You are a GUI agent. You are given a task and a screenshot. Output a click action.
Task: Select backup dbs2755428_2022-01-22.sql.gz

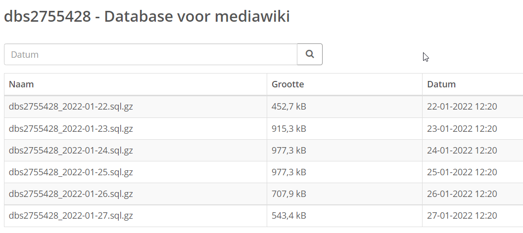(71, 107)
